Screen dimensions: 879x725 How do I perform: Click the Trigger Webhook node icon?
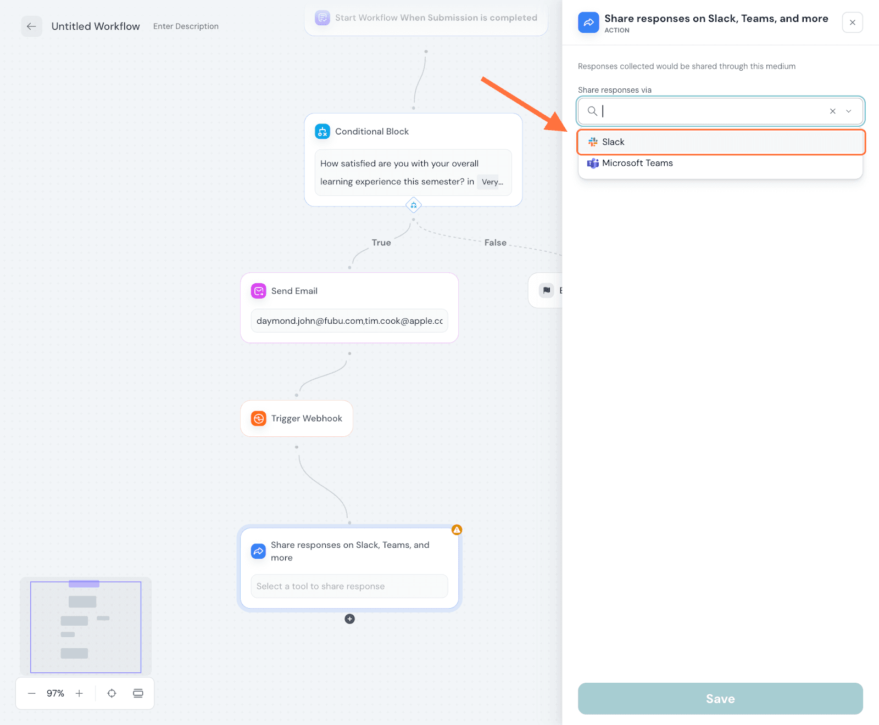click(258, 419)
